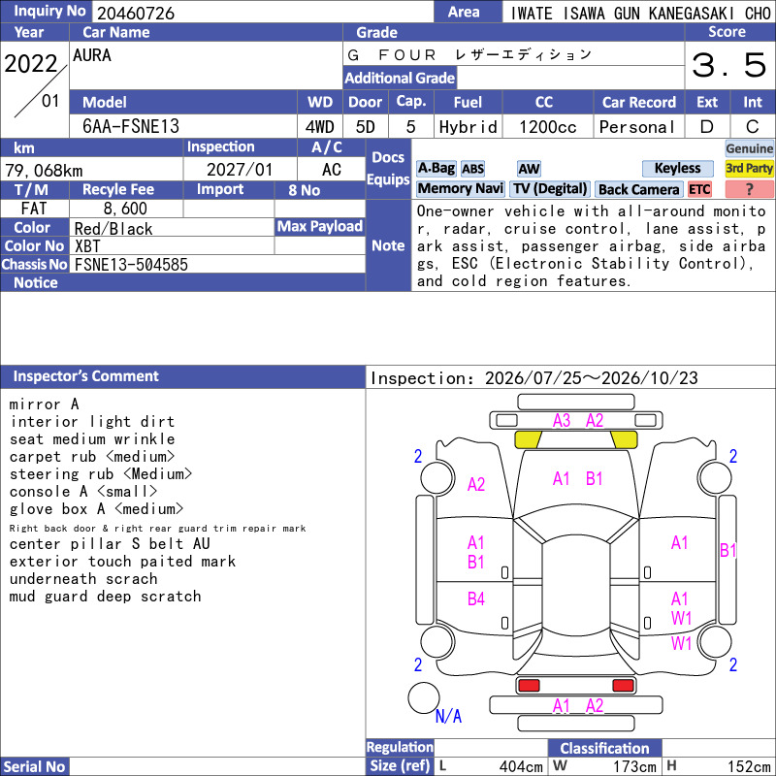Click the left red tail light

528,686
